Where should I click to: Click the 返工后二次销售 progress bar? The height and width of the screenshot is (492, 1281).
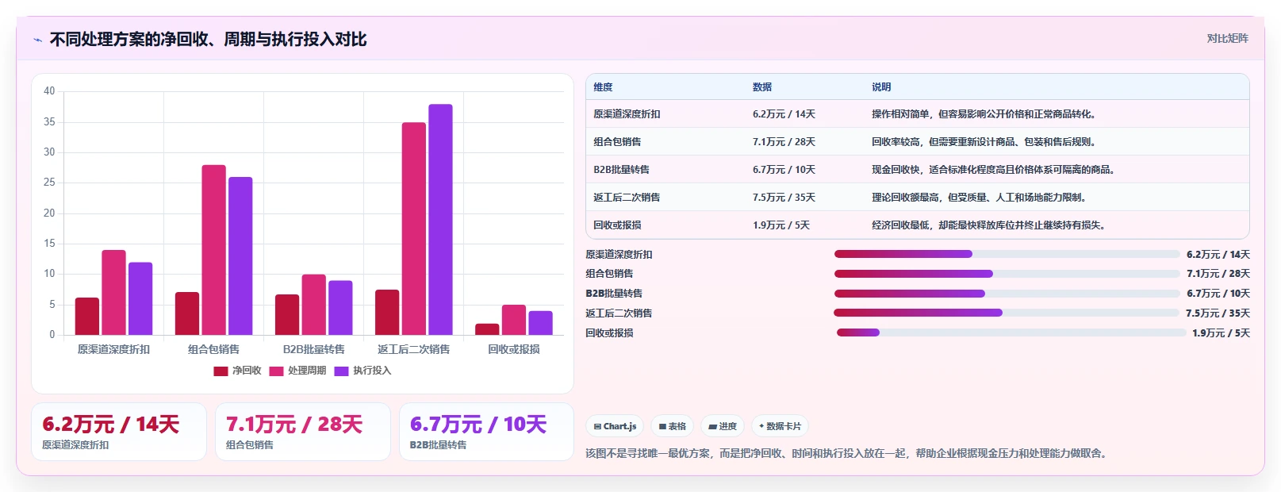(1007, 313)
